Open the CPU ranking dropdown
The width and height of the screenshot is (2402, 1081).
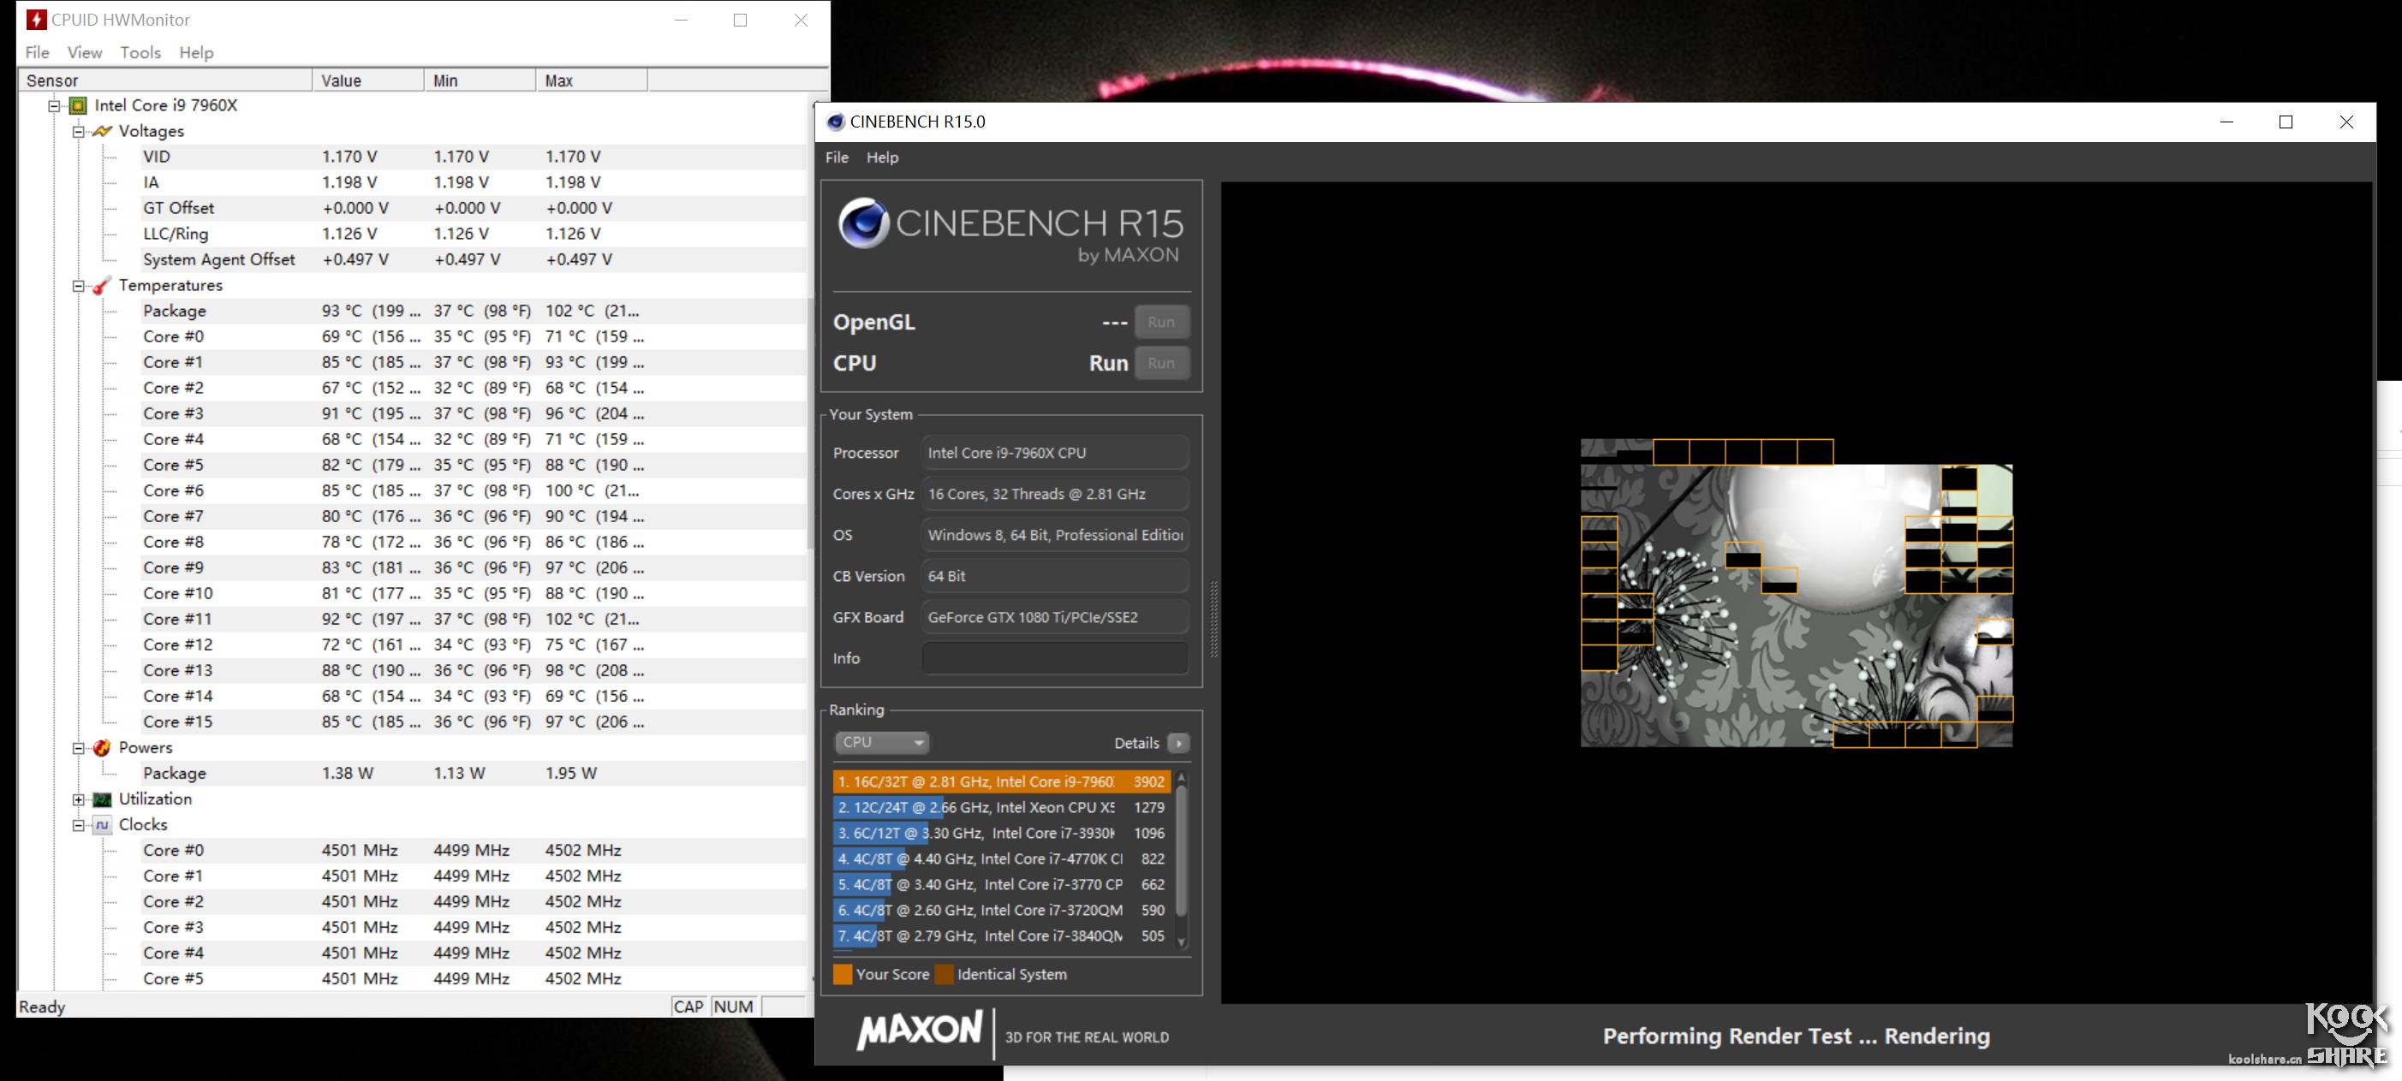click(x=882, y=743)
